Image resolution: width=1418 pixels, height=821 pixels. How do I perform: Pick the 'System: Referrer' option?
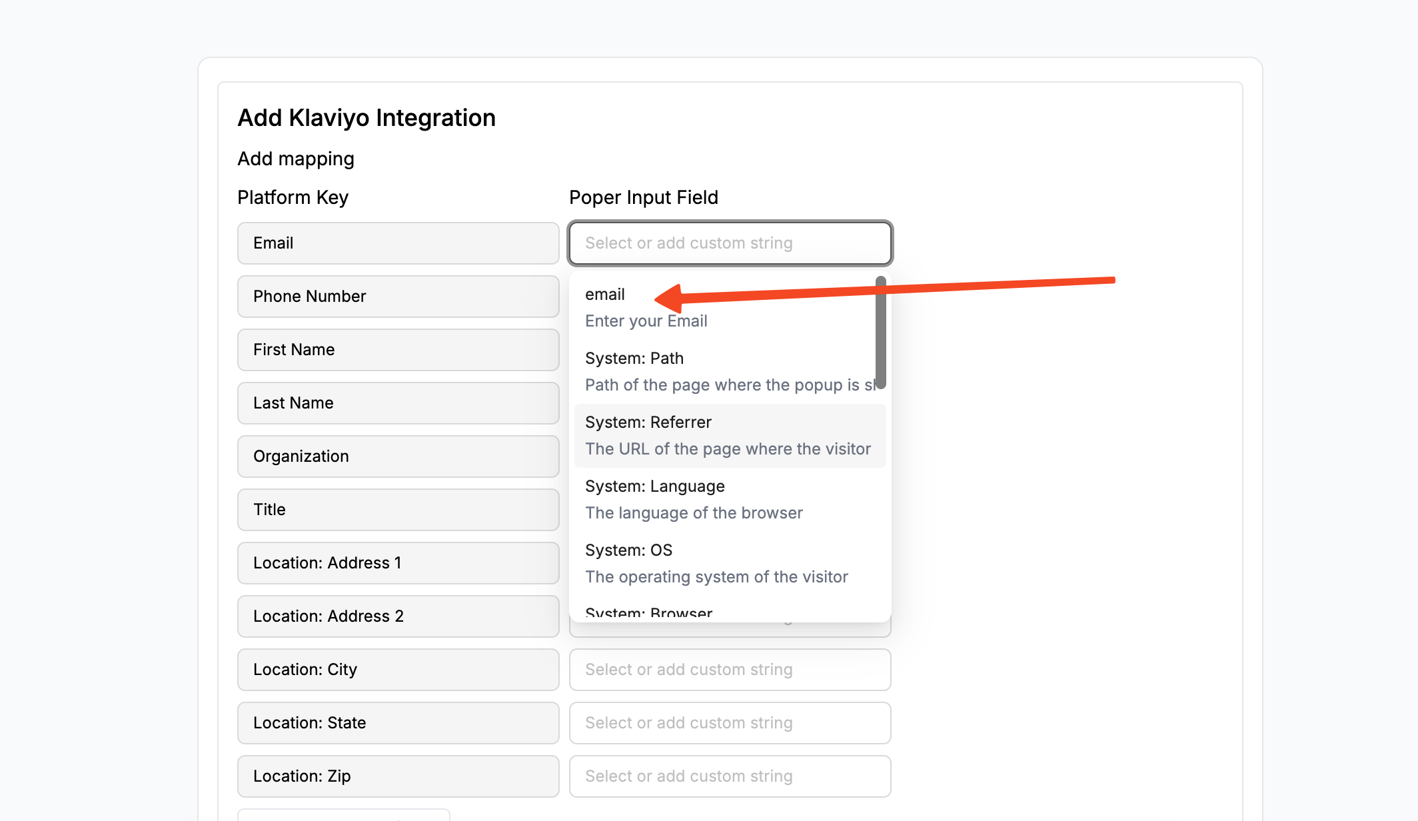[x=730, y=436]
